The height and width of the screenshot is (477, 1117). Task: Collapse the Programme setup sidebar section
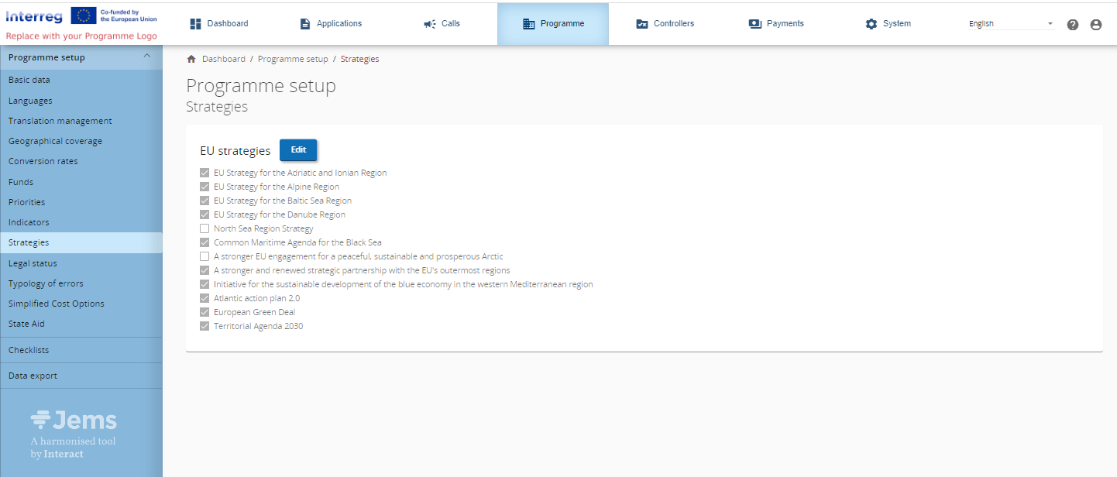(147, 57)
